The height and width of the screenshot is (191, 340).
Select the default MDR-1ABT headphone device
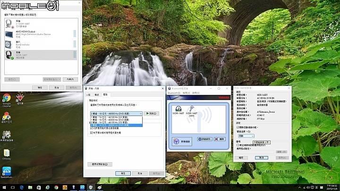coord(41,55)
